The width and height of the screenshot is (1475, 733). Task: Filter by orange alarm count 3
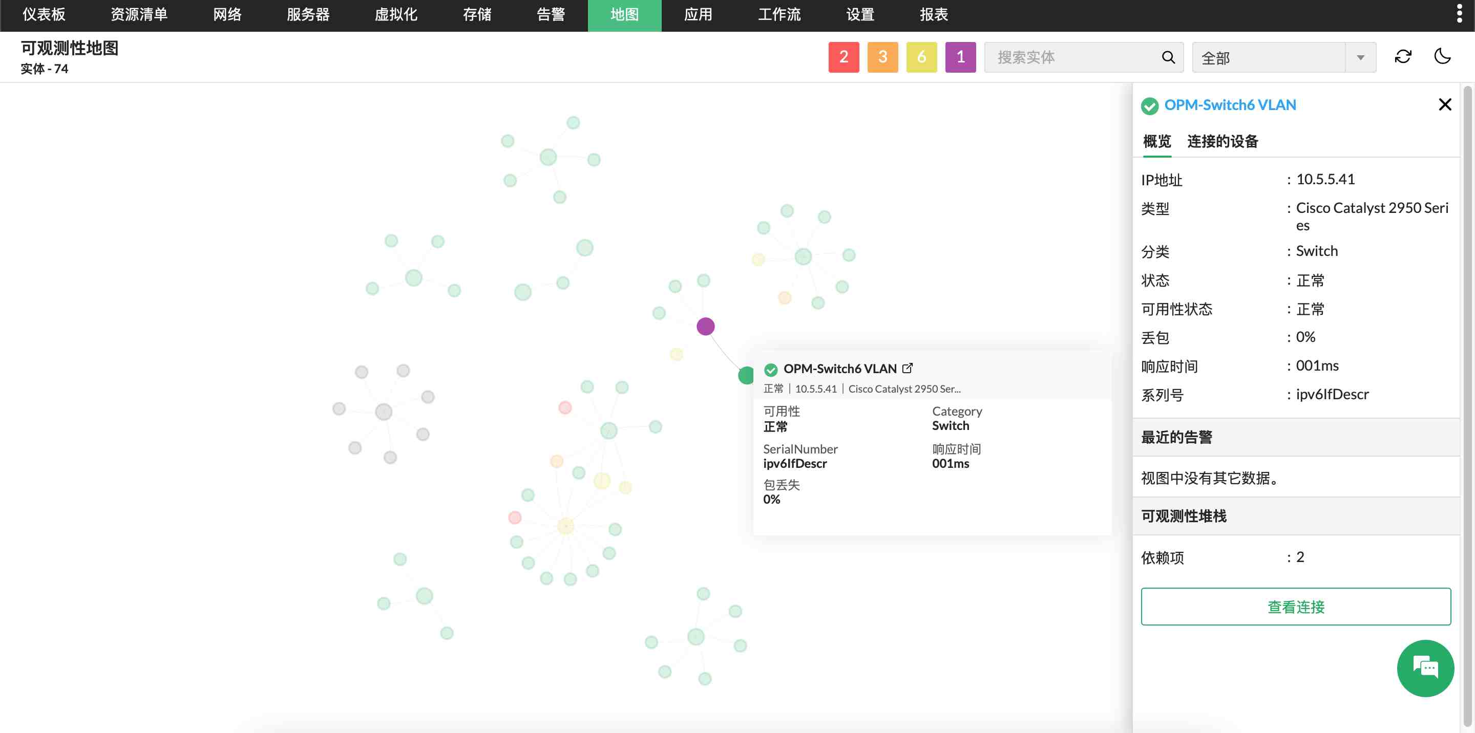pyautogui.click(x=882, y=57)
